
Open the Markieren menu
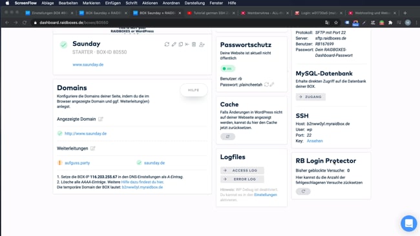[x=91, y=3]
